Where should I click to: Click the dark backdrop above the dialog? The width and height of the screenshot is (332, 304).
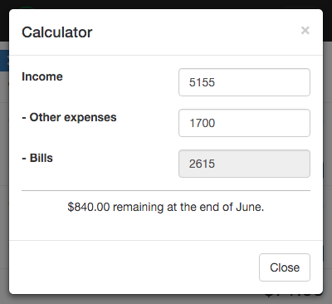[166, 4]
